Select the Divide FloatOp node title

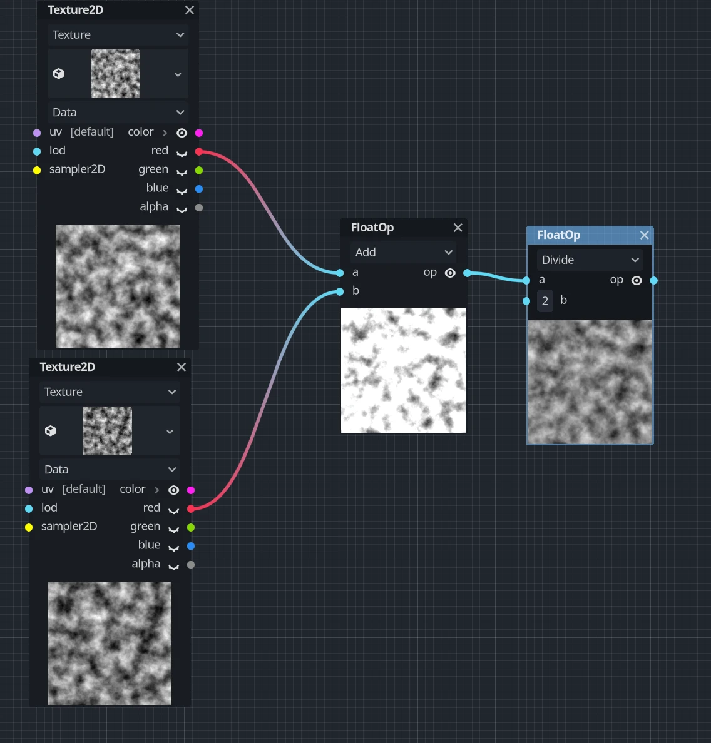[559, 235]
